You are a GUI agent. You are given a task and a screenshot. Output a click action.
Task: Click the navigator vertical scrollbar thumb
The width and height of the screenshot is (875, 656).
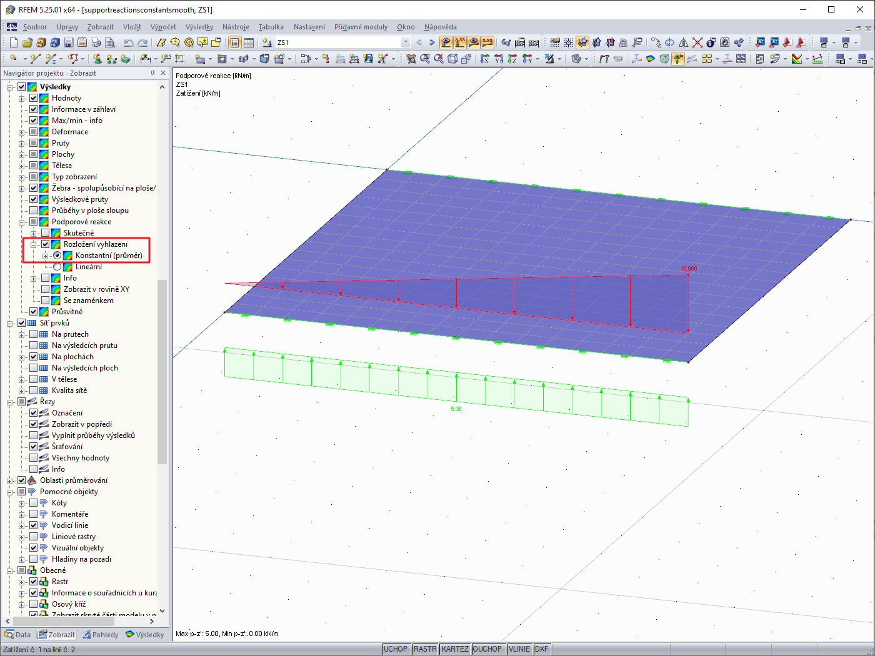pos(162,372)
